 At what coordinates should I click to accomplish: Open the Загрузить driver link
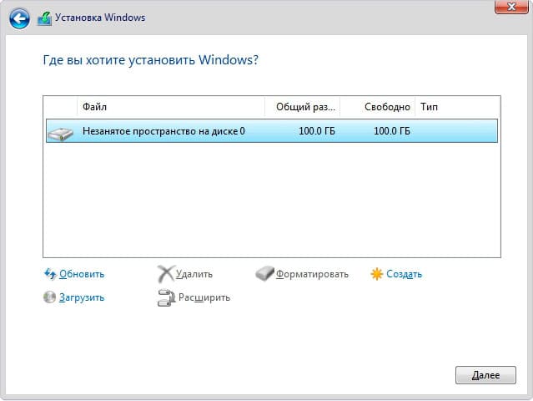82,297
